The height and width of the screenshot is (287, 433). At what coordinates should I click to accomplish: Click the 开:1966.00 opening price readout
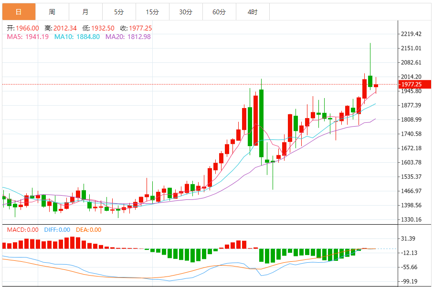tap(22, 28)
